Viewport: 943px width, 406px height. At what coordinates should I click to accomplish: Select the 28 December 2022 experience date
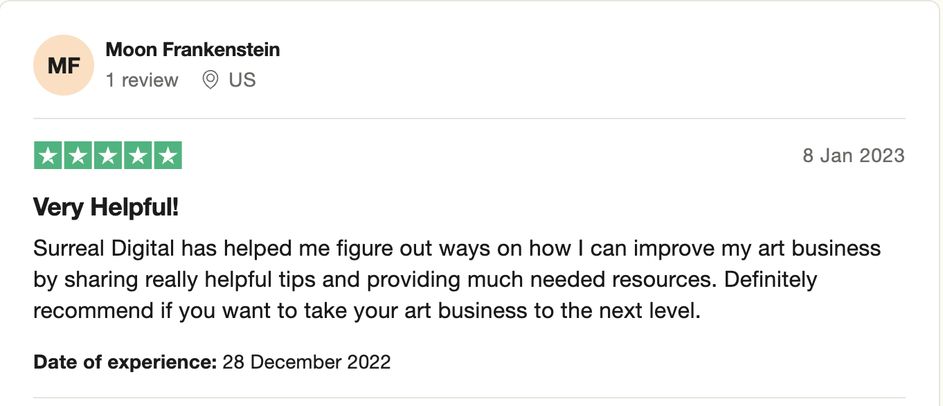click(x=306, y=362)
